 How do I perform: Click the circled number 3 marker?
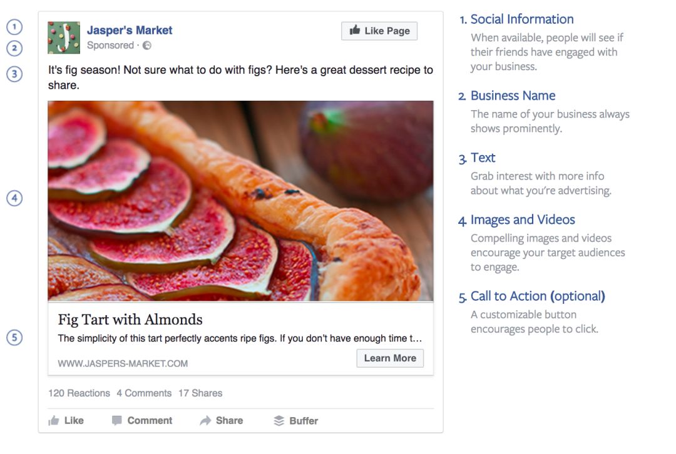click(14, 74)
